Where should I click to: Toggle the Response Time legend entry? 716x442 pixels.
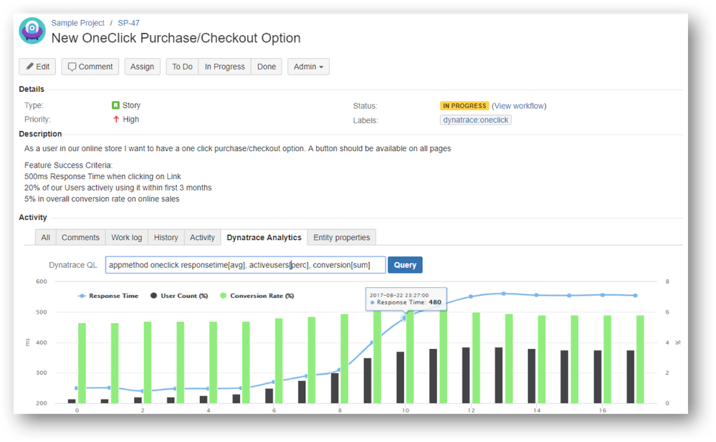[x=108, y=296]
